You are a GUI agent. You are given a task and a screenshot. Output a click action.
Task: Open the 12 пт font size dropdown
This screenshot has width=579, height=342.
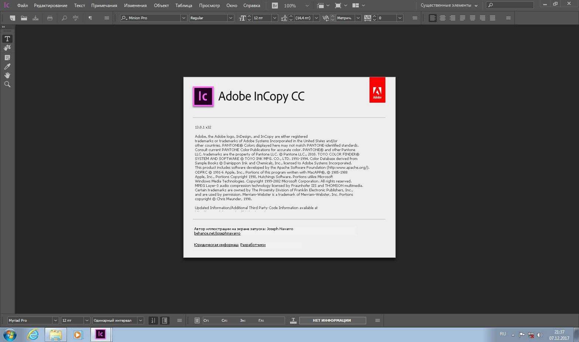pos(275,18)
